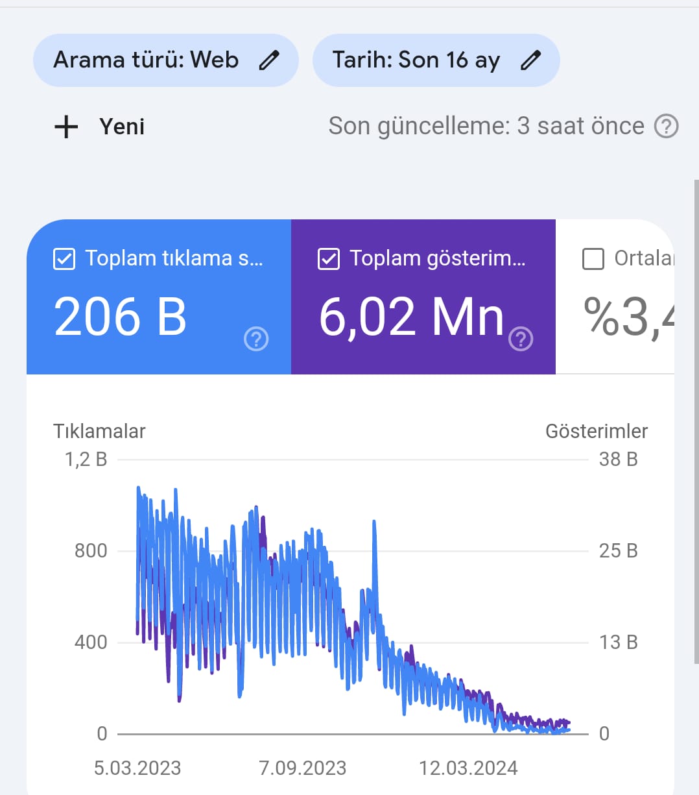
Task: Uncheck the Toplam gösterim checkbox
Action: point(328,259)
